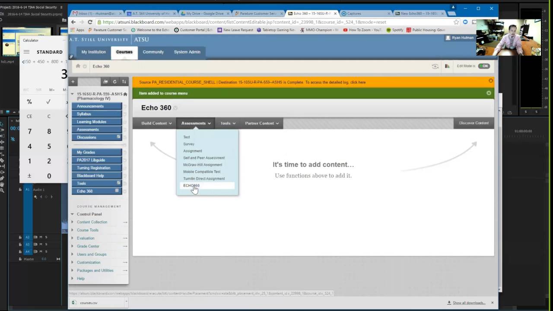Open Tools dropdown in action bar
Viewport: 553px width, 311px height.
[x=228, y=123]
